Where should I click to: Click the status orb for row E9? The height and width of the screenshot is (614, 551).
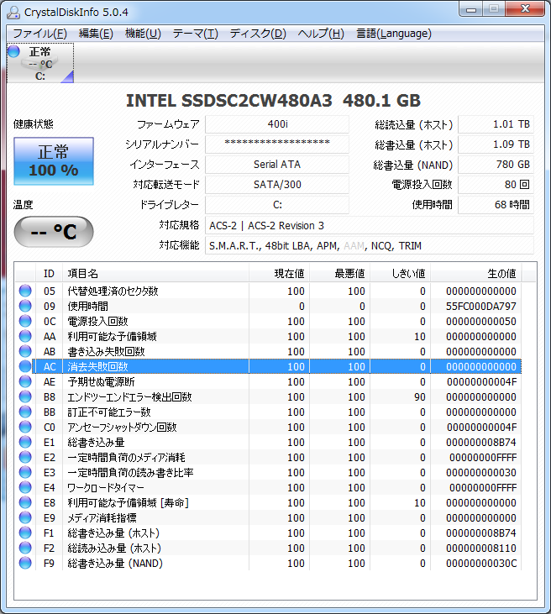25,517
